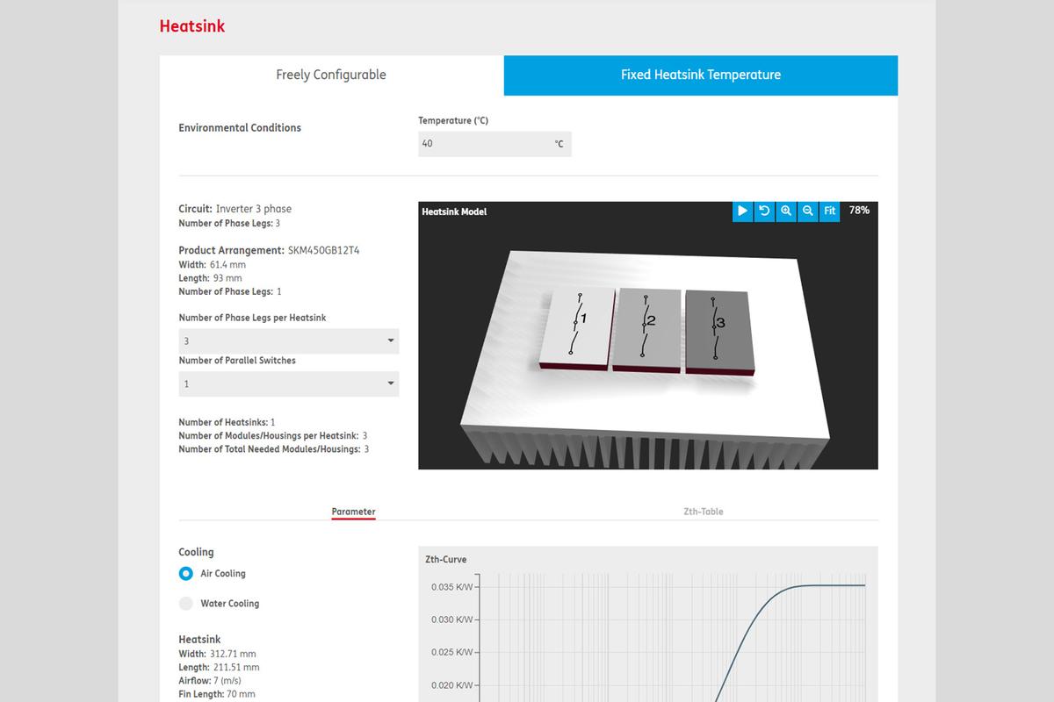This screenshot has width=1054, height=702.
Task: Switch to the Fixed Heatsink Temperature tab
Action: point(700,75)
